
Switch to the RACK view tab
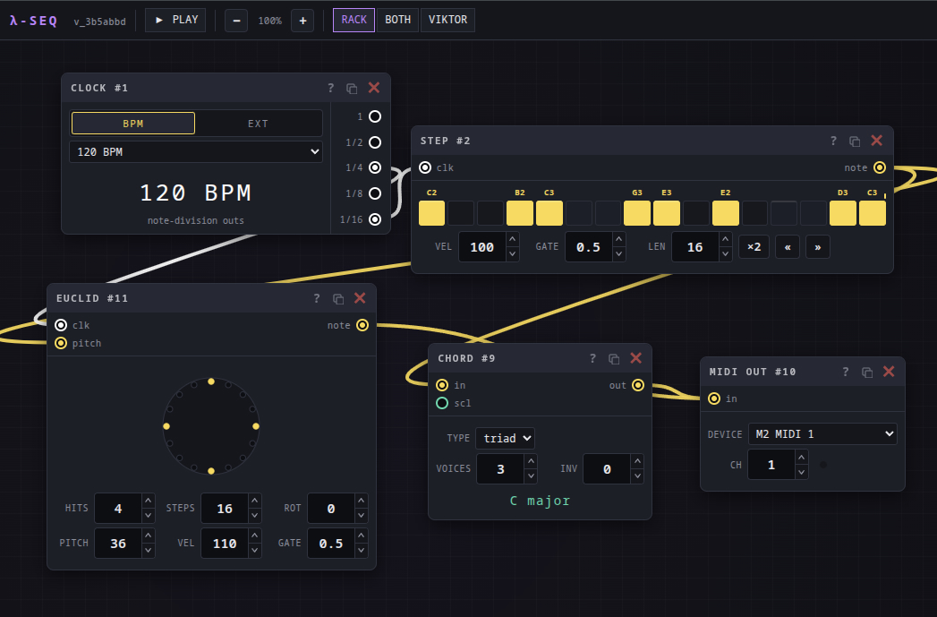click(354, 20)
